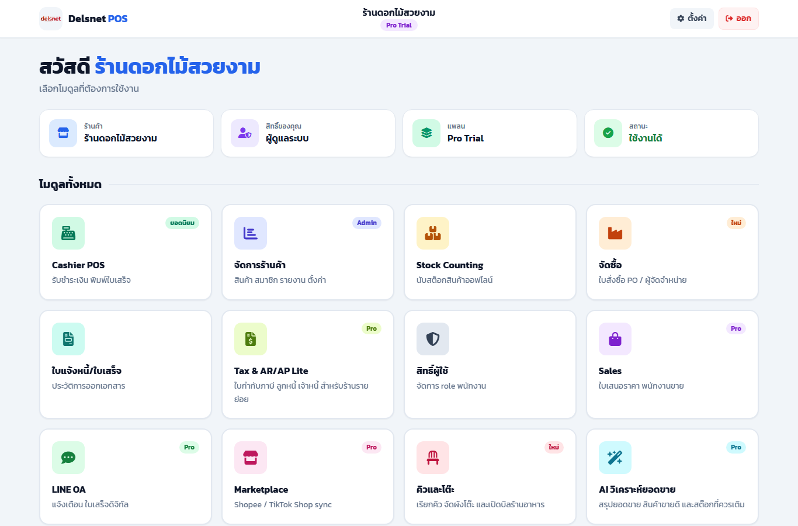
Task: Open the Stock Counting boxes icon
Action: (433, 233)
